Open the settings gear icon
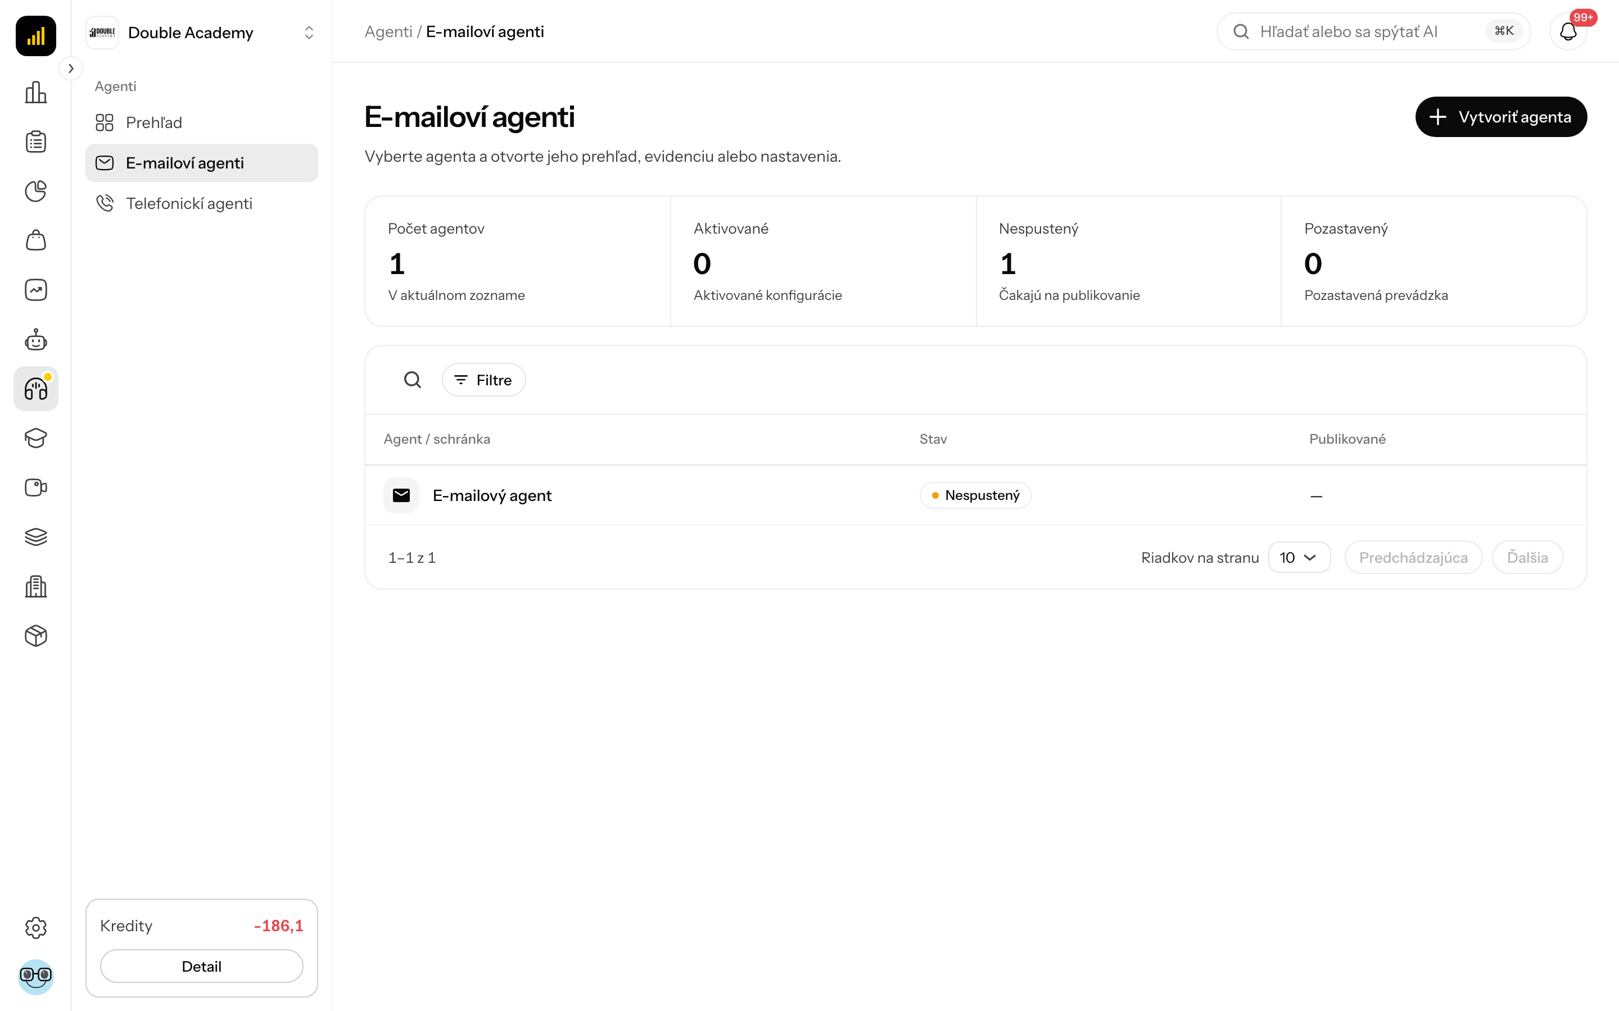 (35, 927)
